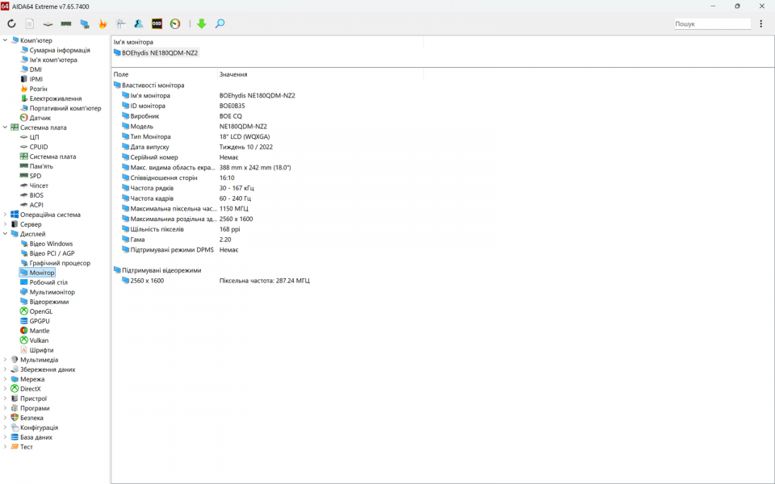Screen dimensions: 775x484
Task: Click the battery icon beside Електроживлення
Action: pyautogui.click(x=23, y=98)
